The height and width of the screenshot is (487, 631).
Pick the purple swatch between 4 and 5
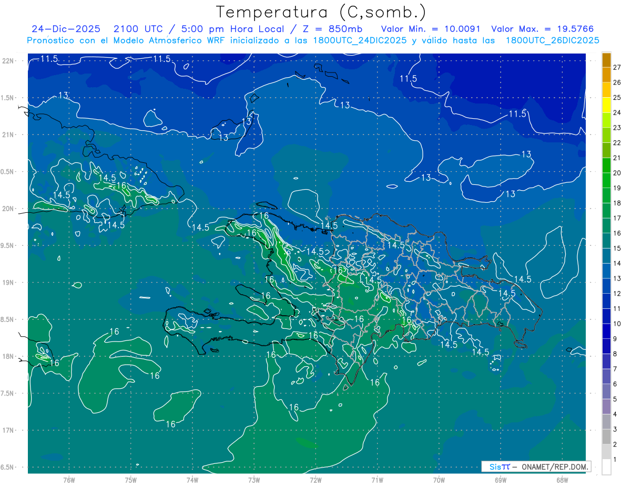coord(606,407)
